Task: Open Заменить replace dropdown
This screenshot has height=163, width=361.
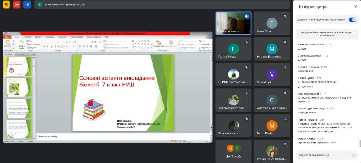Action: 204,44
